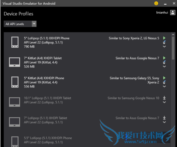Screen dimensions: 177x147
Task: Click "Similar to Samsung Galaxy S5, Sony Xperia Z"
Action: [x=135, y=80]
